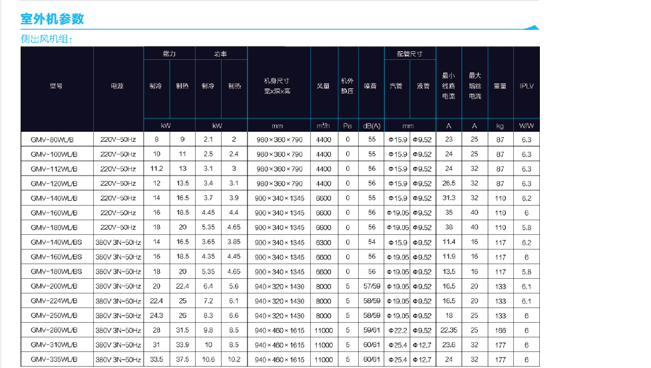
Task: Select the GMV-335WL/B model cell
Action: pyautogui.click(x=54, y=359)
